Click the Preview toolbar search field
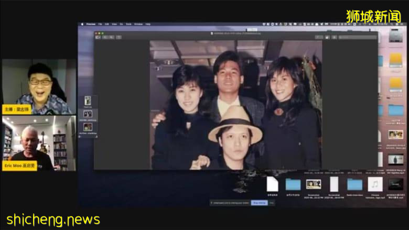The height and width of the screenshot is (230, 409). pyautogui.click(x=357, y=37)
